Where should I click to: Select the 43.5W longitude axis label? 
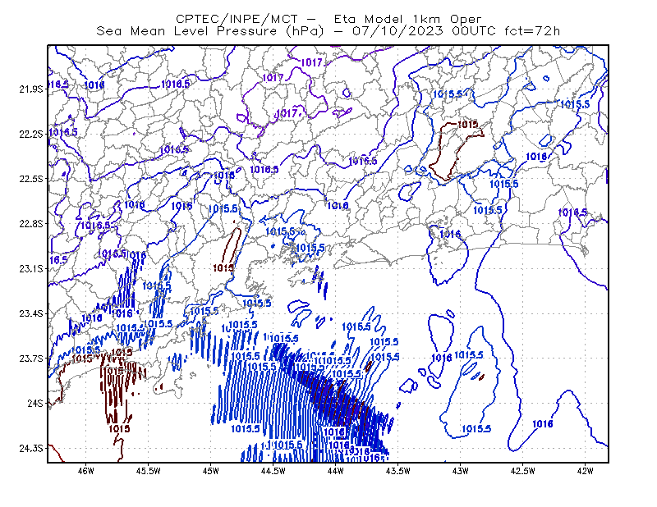(x=398, y=471)
